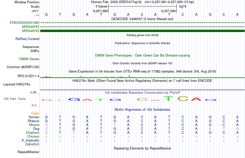The image size is (245, 158).
Task: Click Publications: Sequences in Scientific Articles title
Action: point(142,43)
